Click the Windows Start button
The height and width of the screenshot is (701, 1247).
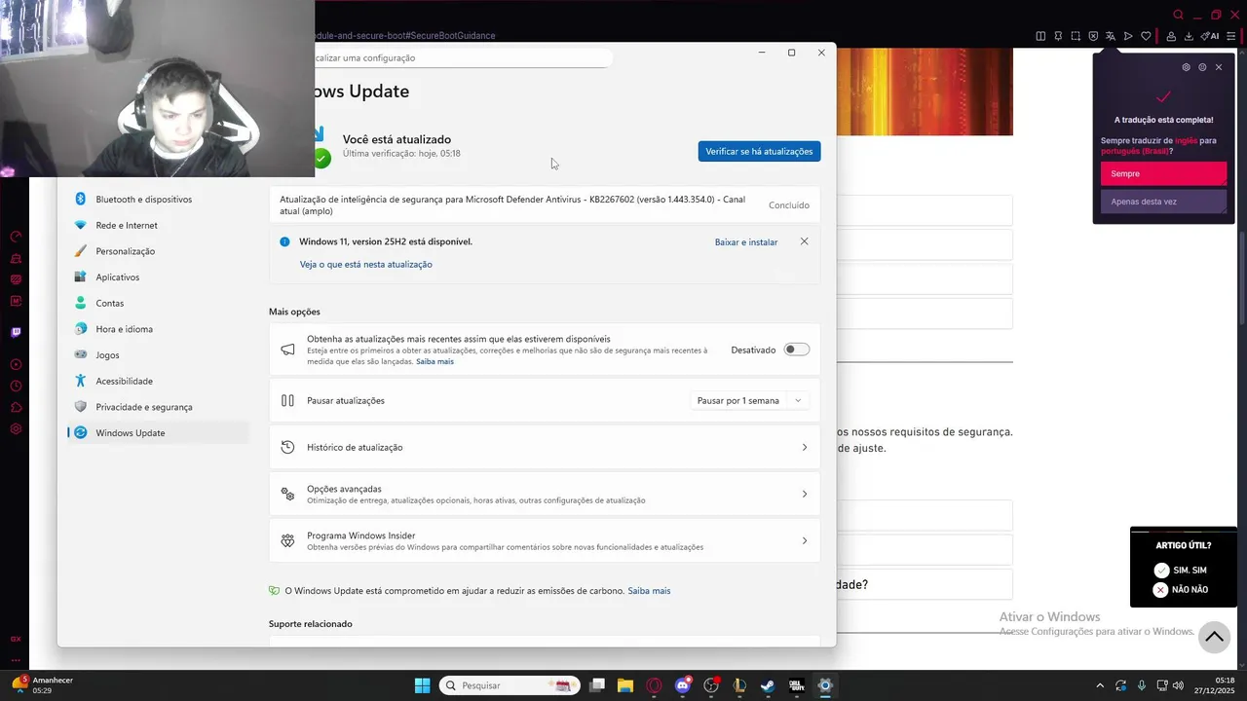click(422, 685)
